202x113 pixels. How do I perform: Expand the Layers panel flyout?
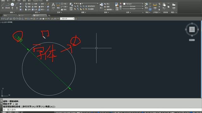point(84,13)
